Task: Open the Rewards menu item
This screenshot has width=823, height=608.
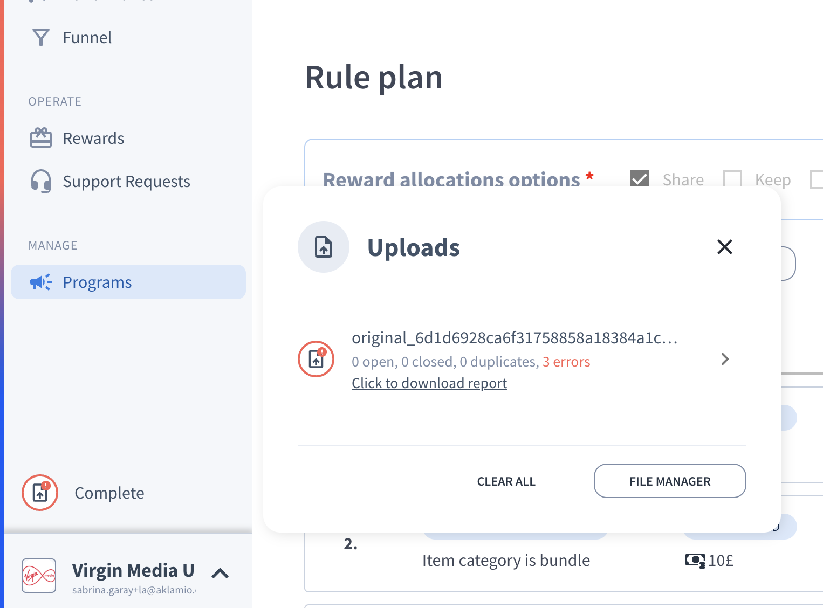Action: point(93,139)
